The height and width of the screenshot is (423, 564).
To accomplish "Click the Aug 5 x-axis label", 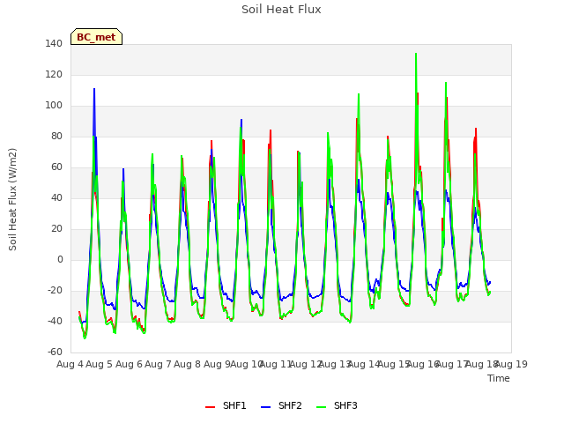I will pyautogui.click(x=100, y=364).
